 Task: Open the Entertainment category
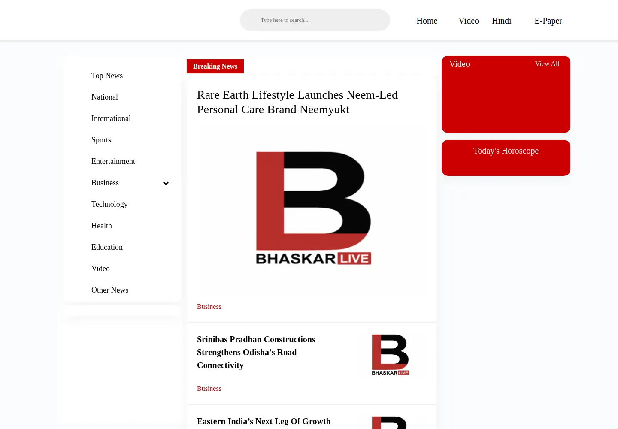[113, 161]
